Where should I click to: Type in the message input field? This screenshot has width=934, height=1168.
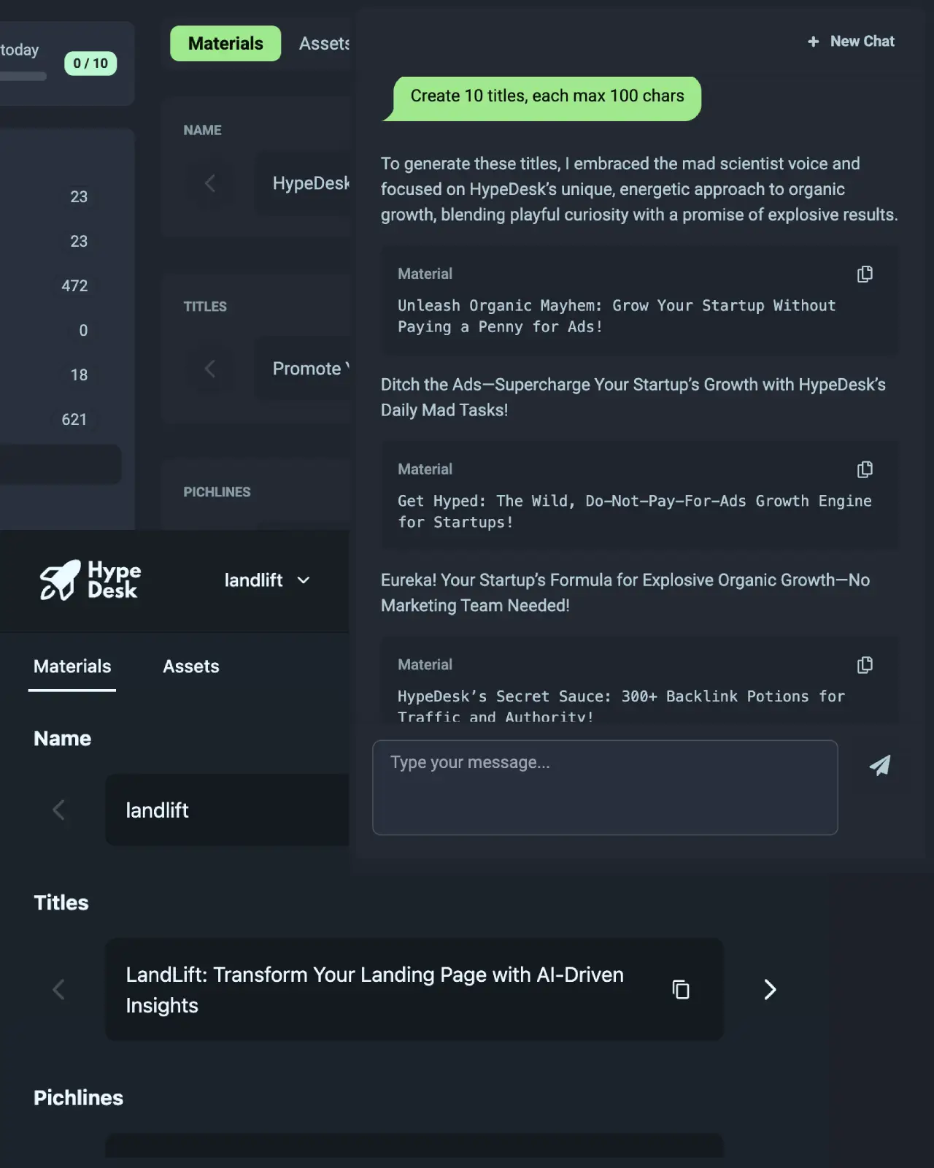[x=605, y=787]
